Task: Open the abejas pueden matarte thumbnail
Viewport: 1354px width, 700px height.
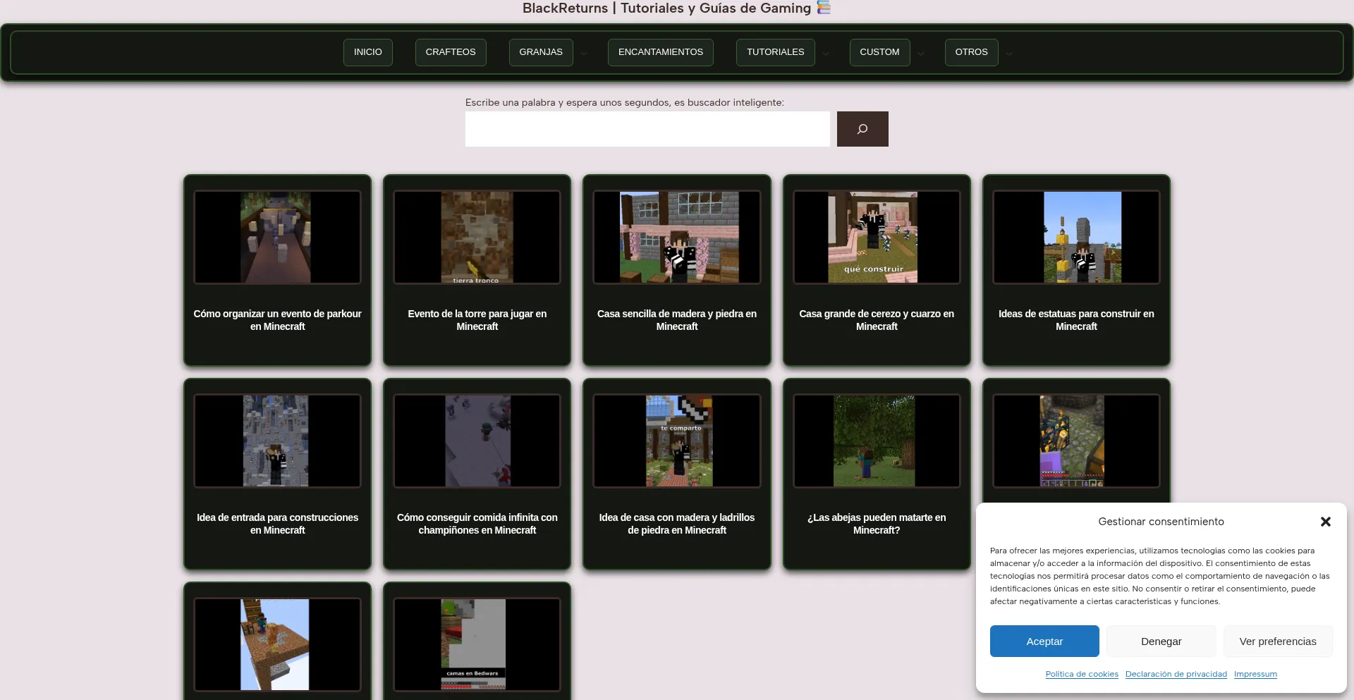Action: click(x=877, y=441)
